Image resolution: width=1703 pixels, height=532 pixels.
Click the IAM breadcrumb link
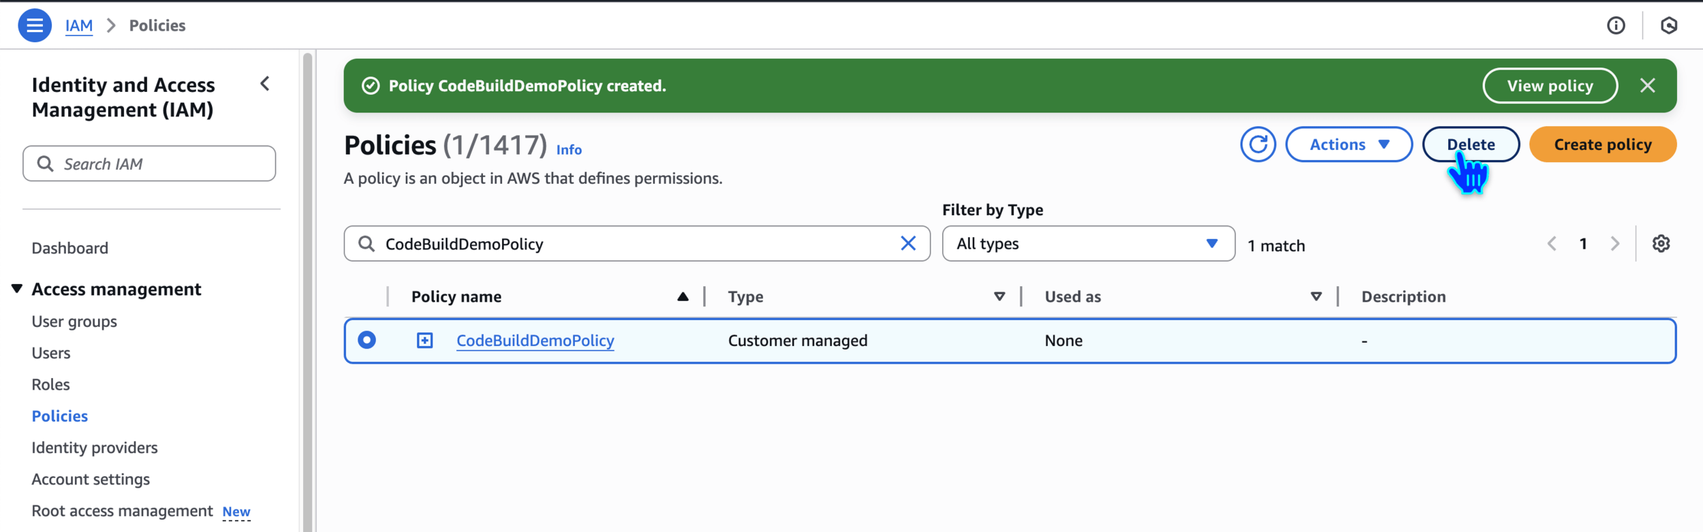coord(79,25)
